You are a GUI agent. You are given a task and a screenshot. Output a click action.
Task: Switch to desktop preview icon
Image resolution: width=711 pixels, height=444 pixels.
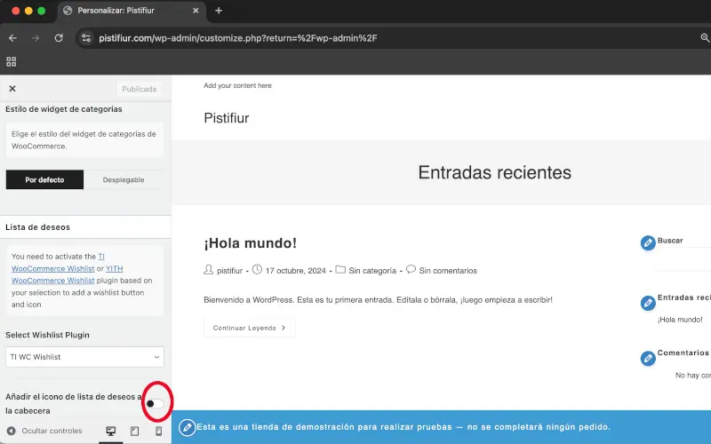pos(110,431)
